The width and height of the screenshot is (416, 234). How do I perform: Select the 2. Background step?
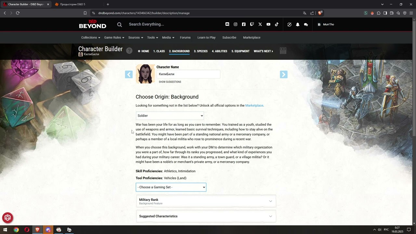pyautogui.click(x=179, y=51)
